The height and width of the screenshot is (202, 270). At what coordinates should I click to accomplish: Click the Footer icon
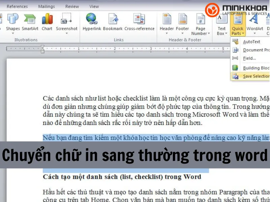183,19
